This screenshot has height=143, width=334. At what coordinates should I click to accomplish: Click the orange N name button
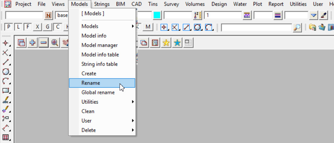[x=48, y=15]
